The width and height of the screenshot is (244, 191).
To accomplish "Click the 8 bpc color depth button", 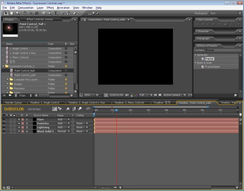I will tap(22, 96).
